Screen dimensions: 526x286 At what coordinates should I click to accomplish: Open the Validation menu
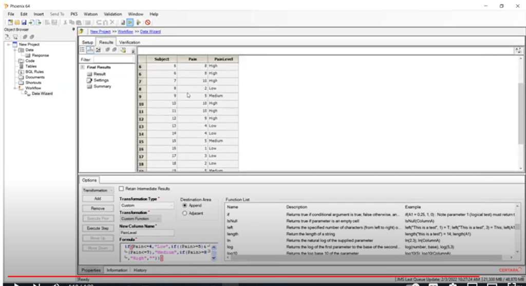(112, 14)
